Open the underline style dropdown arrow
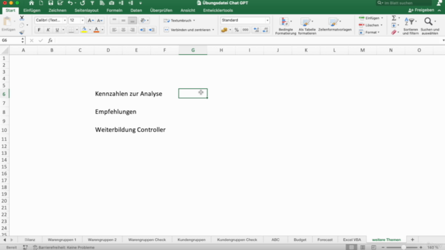445x250 pixels. [63, 30]
